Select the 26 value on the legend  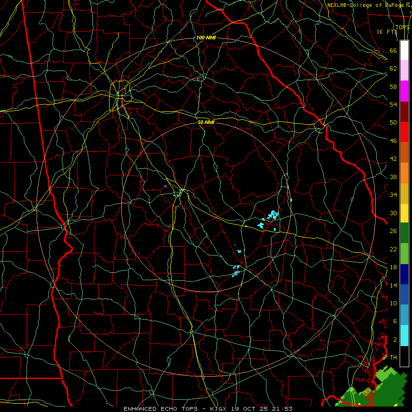tap(393, 231)
